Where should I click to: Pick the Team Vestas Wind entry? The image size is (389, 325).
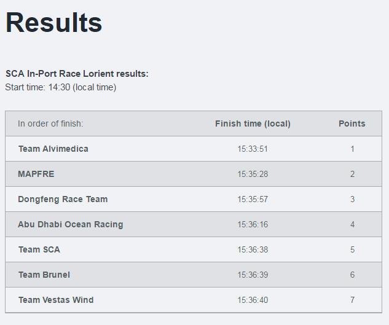56,300
